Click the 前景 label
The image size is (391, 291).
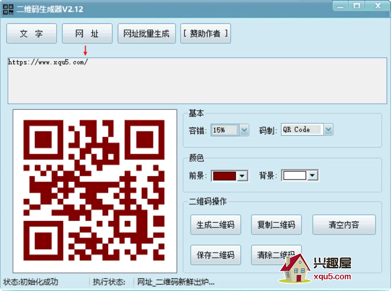[x=198, y=176]
